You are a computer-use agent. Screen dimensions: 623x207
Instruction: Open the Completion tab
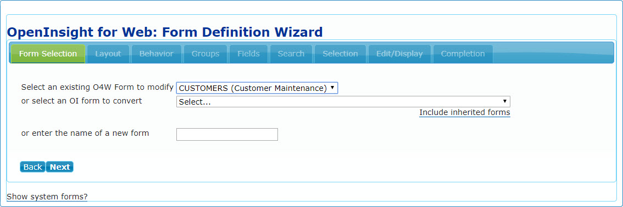(x=463, y=54)
